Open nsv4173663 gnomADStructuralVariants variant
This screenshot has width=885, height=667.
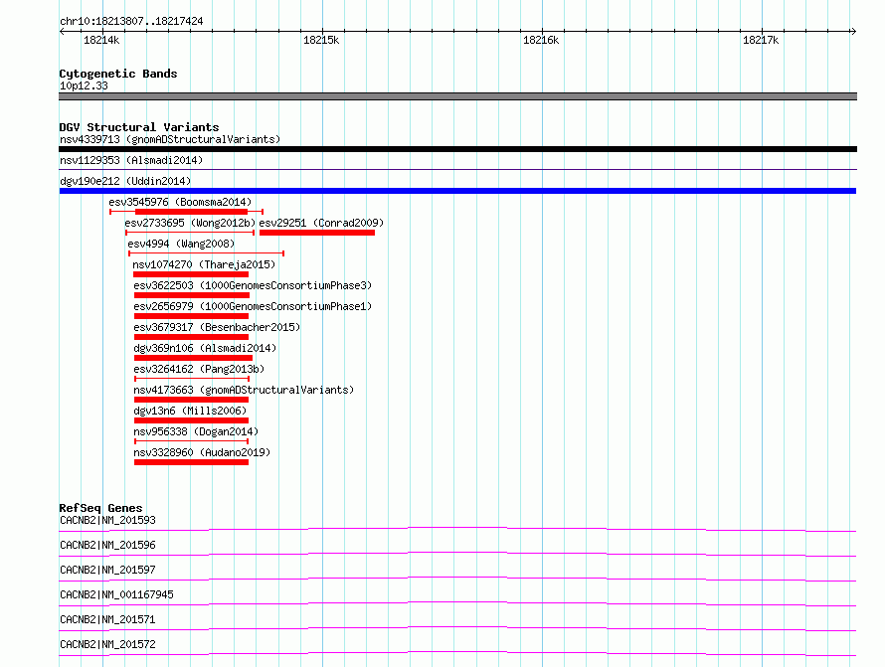pyautogui.click(x=244, y=390)
